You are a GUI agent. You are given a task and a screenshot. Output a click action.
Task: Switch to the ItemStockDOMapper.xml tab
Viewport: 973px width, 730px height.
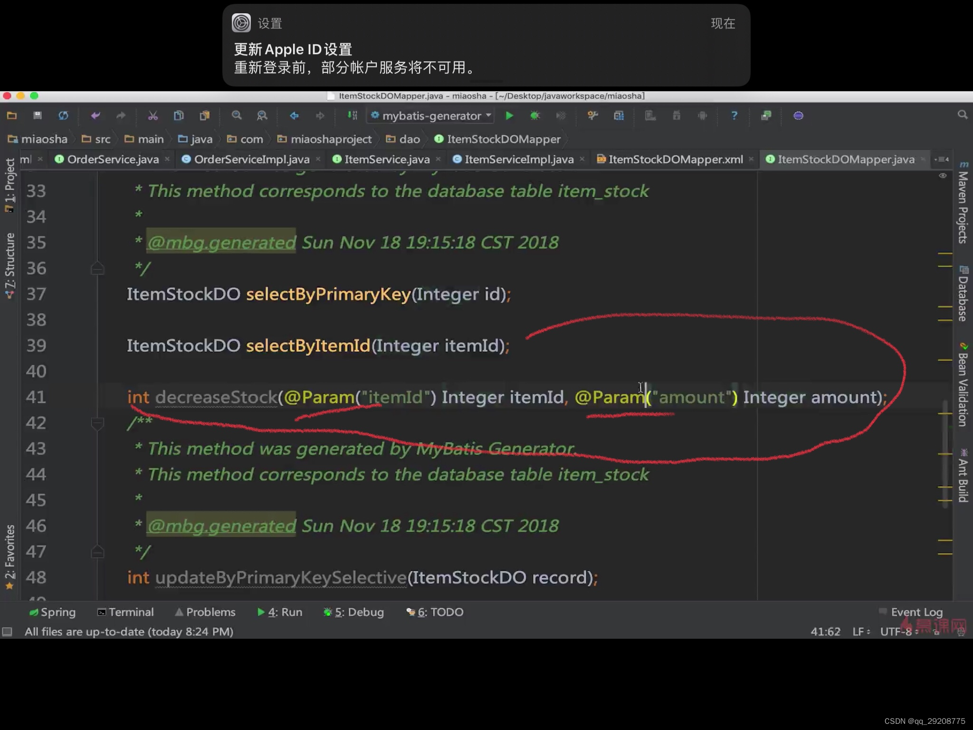click(675, 159)
